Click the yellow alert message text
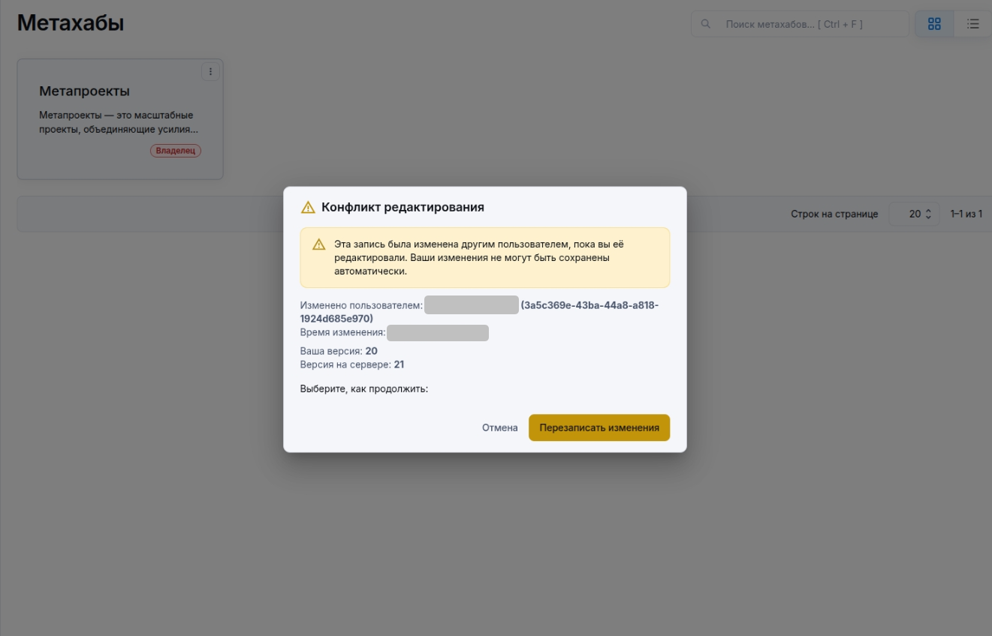The width and height of the screenshot is (992, 636). point(478,257)
